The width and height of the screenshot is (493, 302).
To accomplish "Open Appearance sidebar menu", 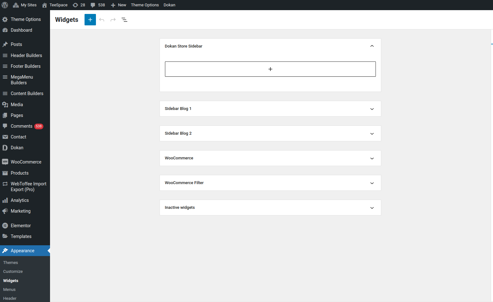I will (25, 251).
